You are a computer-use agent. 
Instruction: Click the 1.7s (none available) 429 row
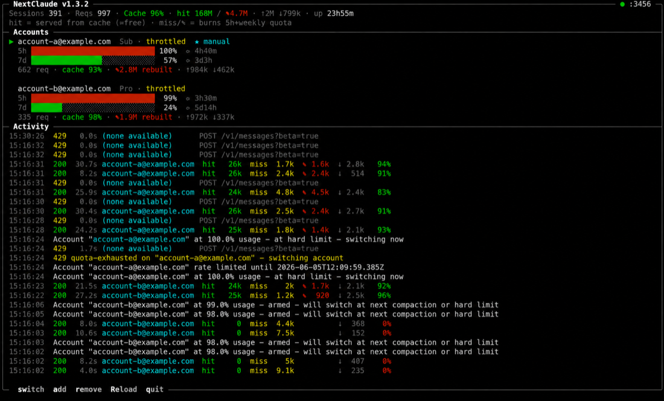pyautogui.click(x=164, y=249)
